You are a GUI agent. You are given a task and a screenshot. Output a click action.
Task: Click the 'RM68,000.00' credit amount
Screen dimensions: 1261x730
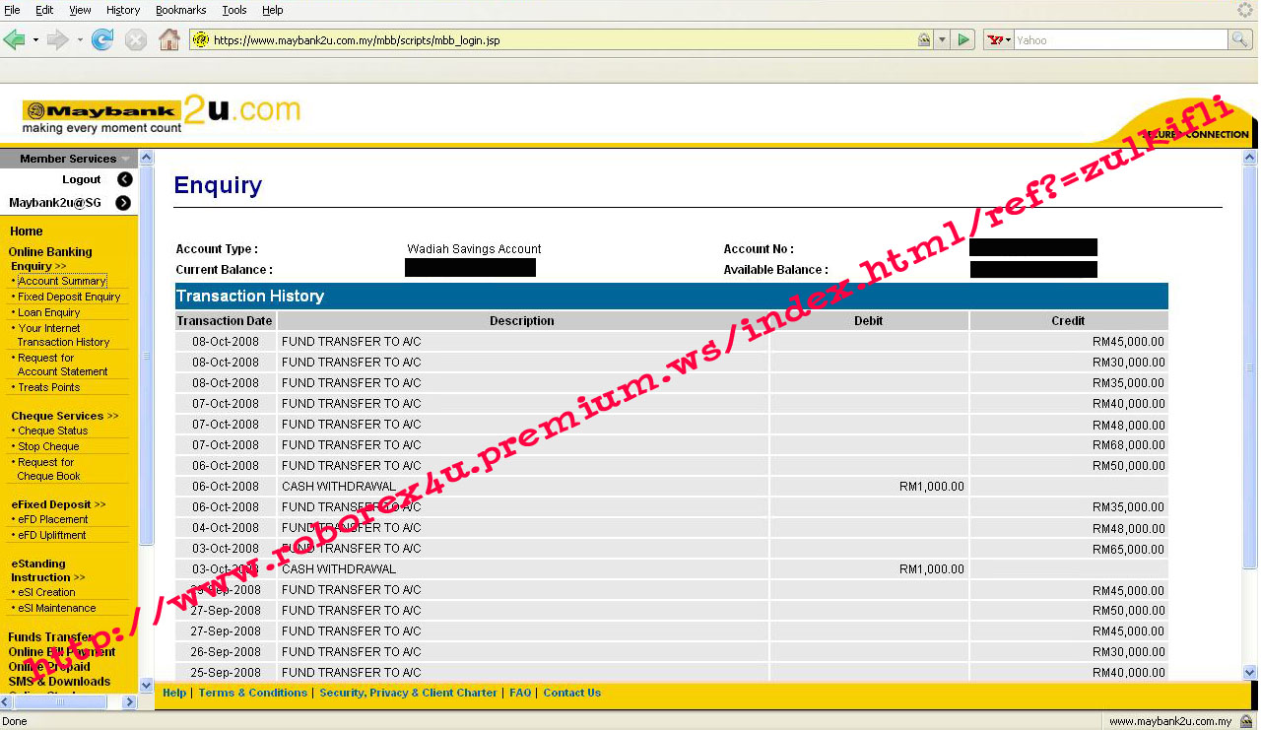1128,445
